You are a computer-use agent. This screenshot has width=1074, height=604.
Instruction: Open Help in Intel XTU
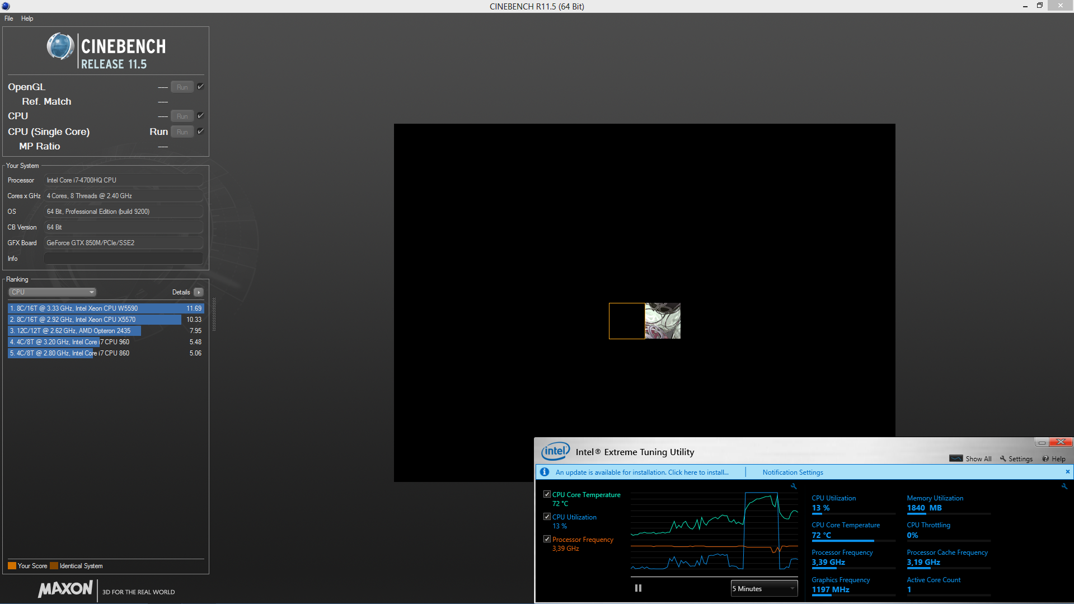pos(1054,459)
